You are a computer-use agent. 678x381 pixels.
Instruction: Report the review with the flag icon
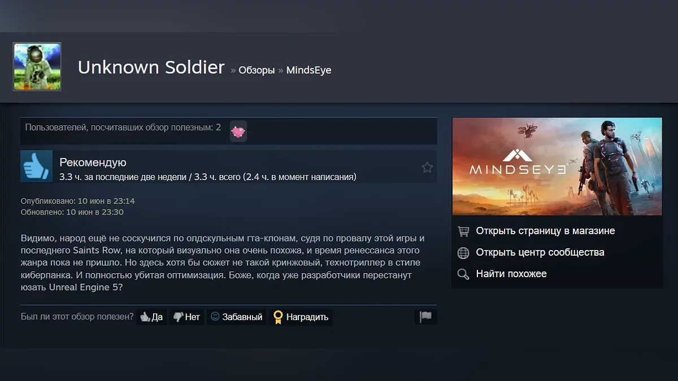(x=425, y=317)
